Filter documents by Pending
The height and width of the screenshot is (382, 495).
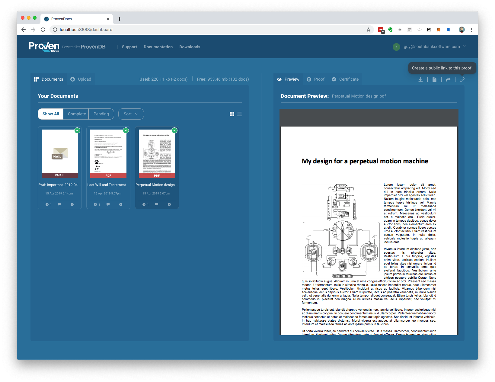tap(101, 114)
